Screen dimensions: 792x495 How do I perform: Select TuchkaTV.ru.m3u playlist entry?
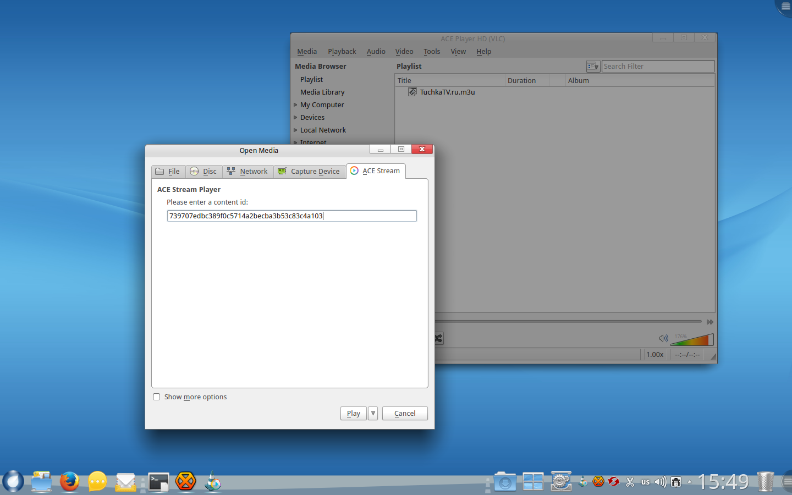[447, 92]
